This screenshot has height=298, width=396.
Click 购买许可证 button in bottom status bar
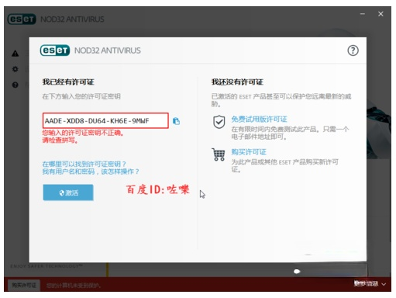pos(24,285)
